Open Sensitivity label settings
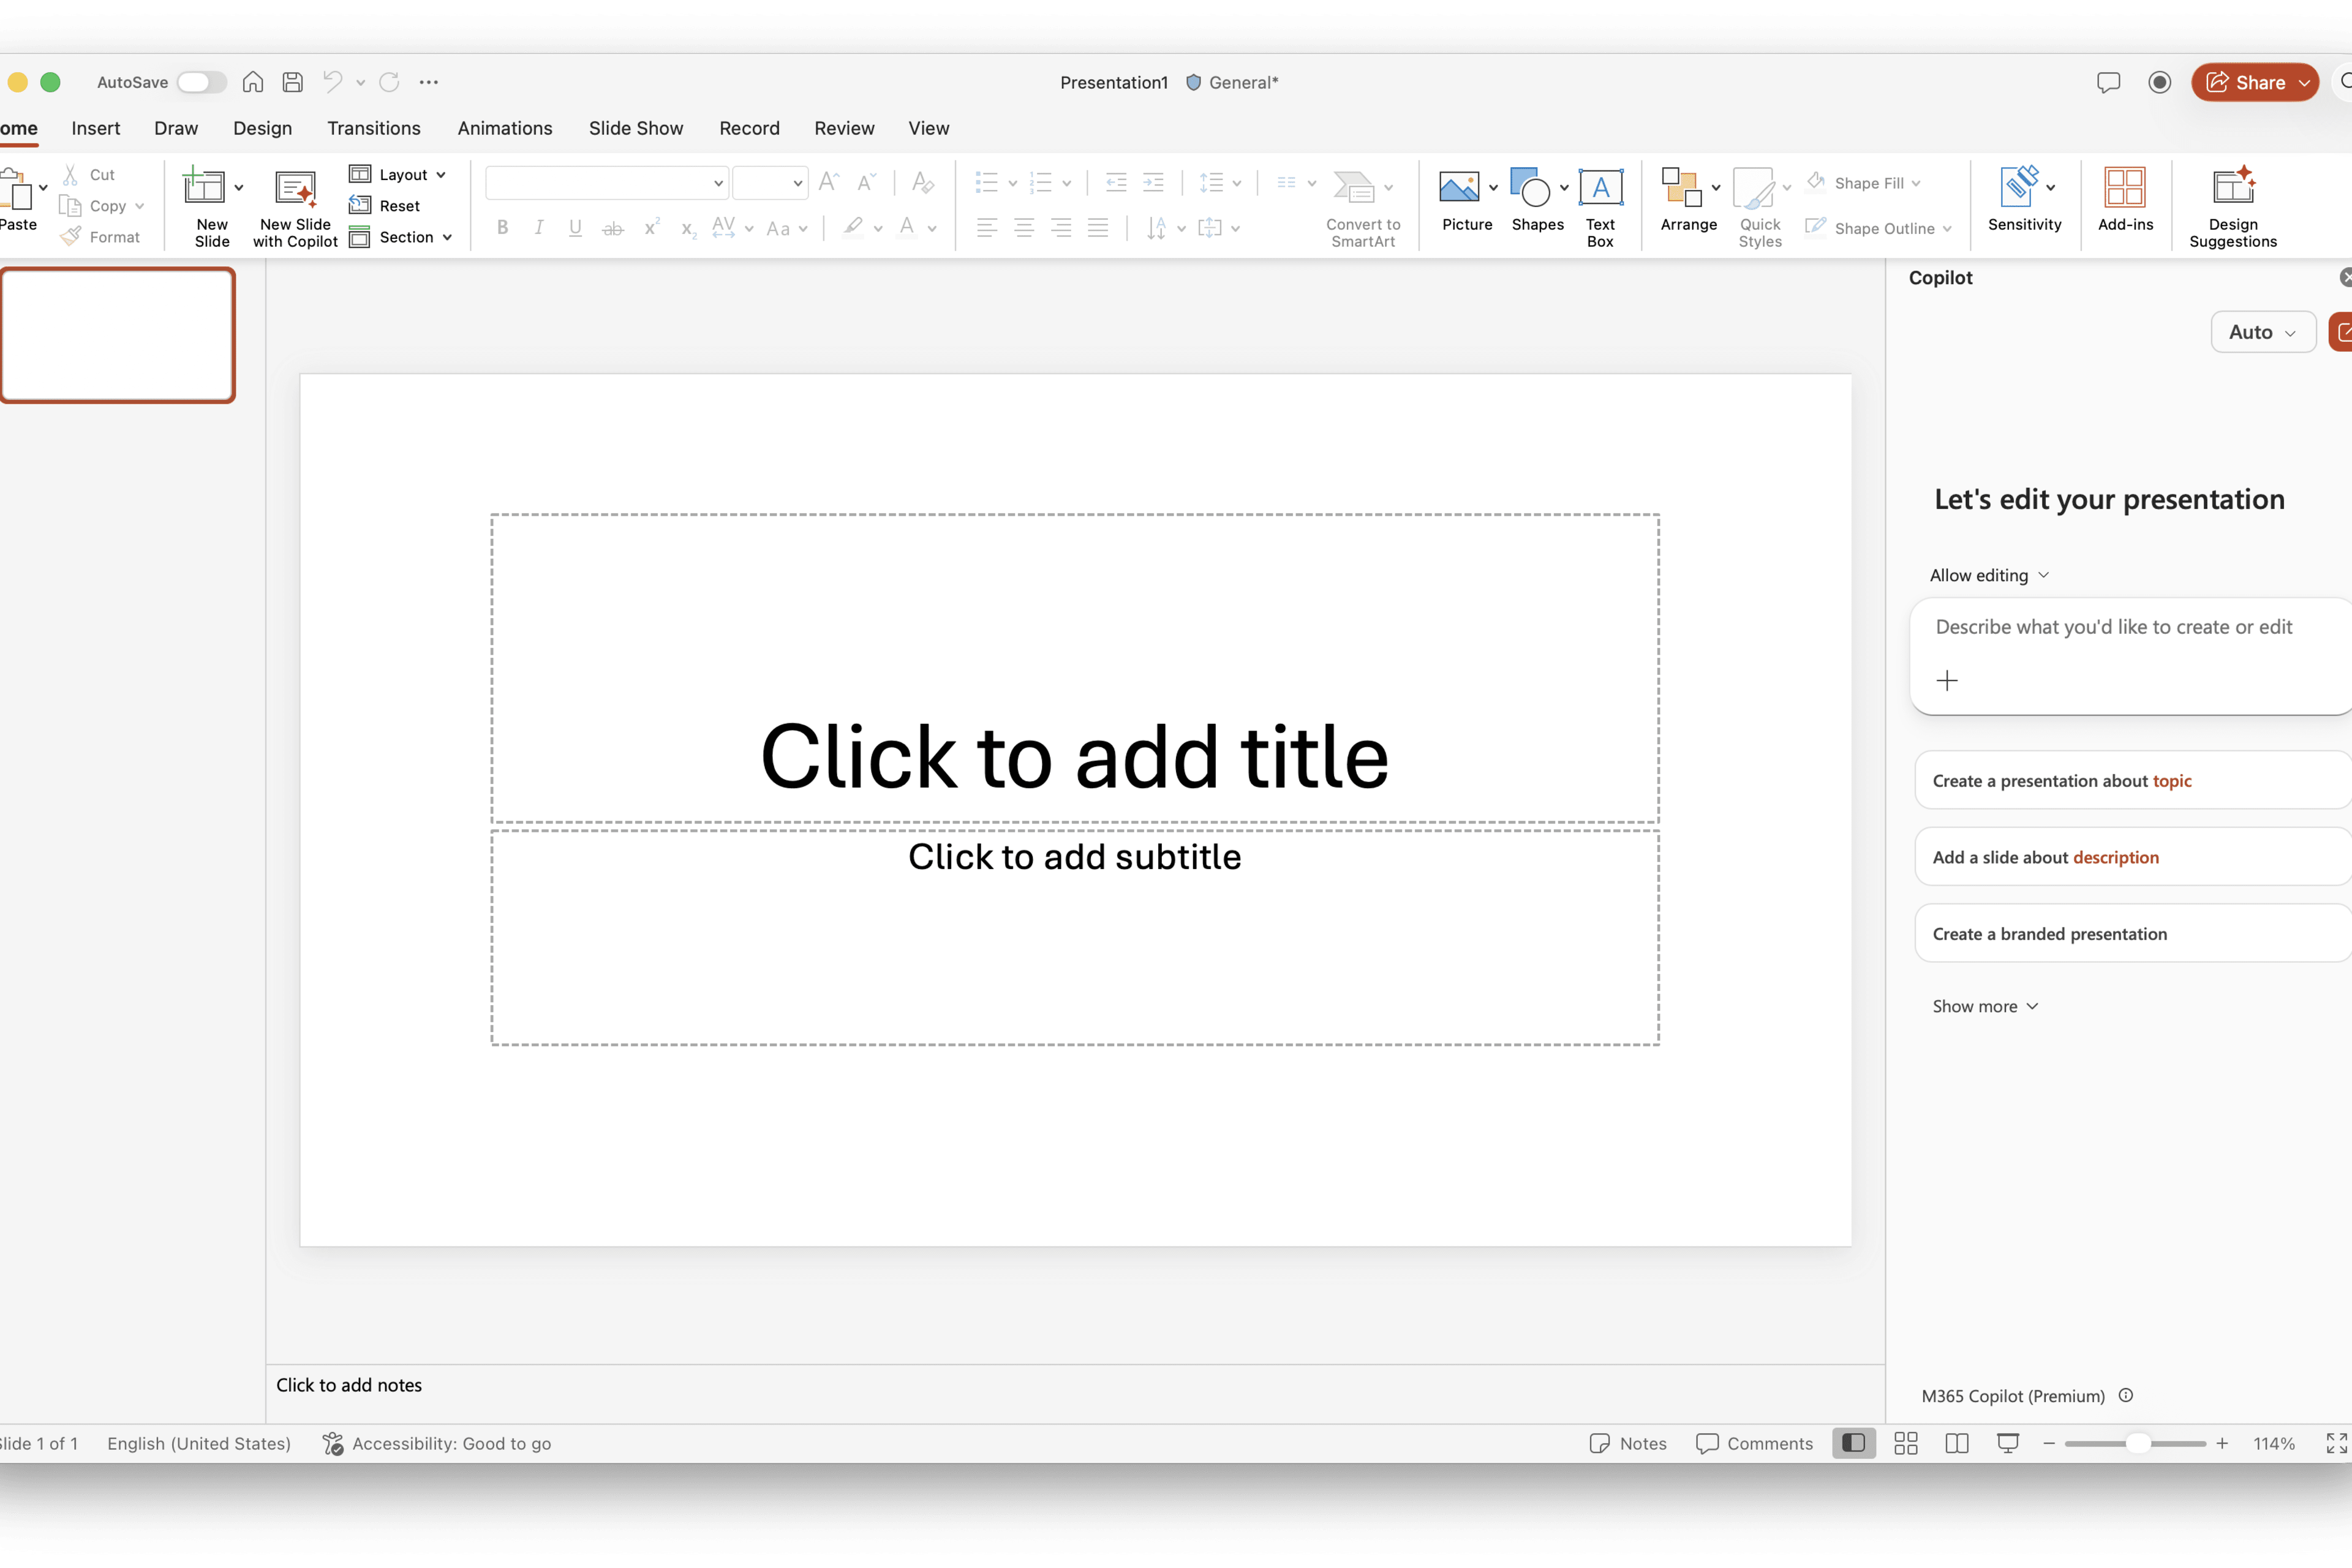Image resolution: width=2352 pixels, height=1568 pixels. pyautogui.click(x=2024, y=201)
